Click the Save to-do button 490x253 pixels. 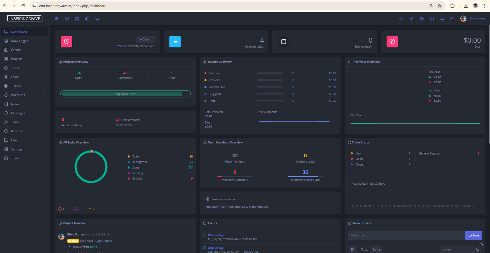coord(473,235)
